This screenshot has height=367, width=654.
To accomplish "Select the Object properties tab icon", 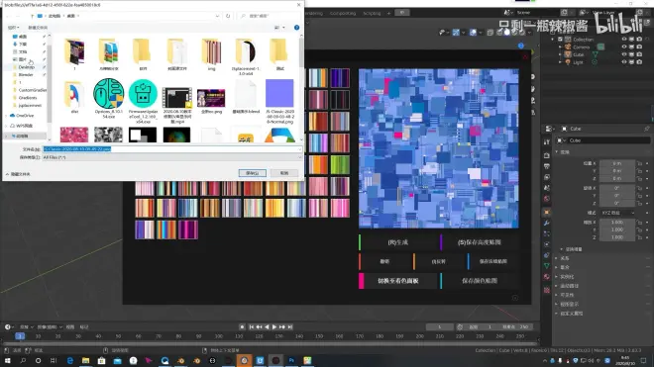I will [x=547, y=213].
